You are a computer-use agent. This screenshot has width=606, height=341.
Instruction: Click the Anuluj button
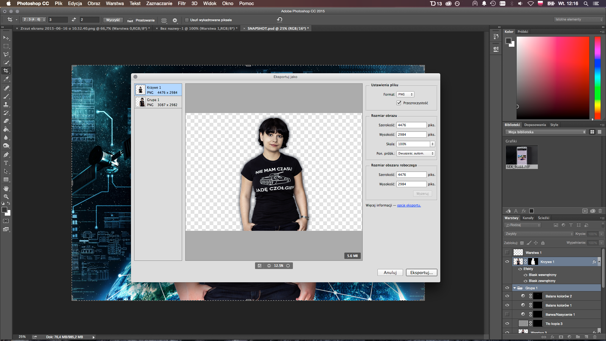click(390, 272)
